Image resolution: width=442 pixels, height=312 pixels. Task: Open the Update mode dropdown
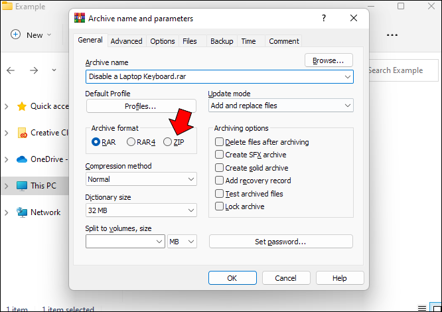pyautogui.click(x=281, y=106)
